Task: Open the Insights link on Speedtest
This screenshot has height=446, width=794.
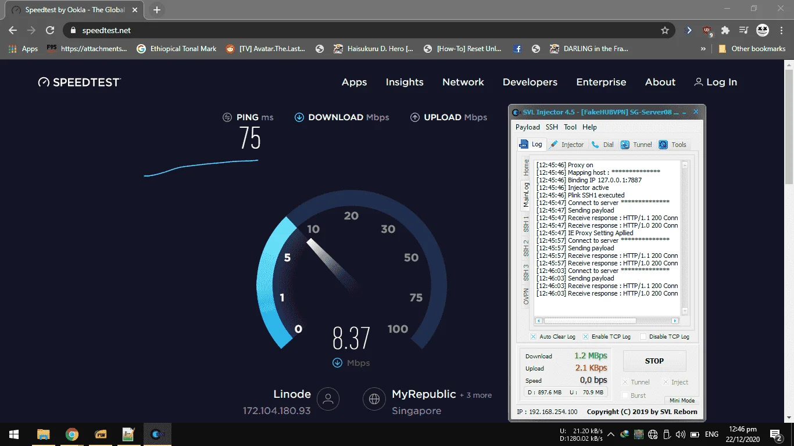Action: tap(405, 82)
